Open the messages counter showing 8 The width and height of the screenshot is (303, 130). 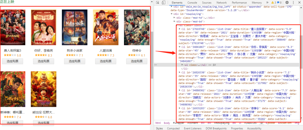pos(279,3)
